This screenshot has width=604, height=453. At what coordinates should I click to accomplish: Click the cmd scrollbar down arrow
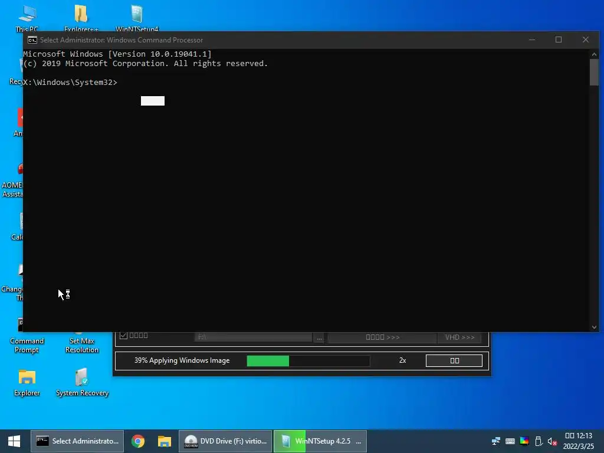click(594, 327)
